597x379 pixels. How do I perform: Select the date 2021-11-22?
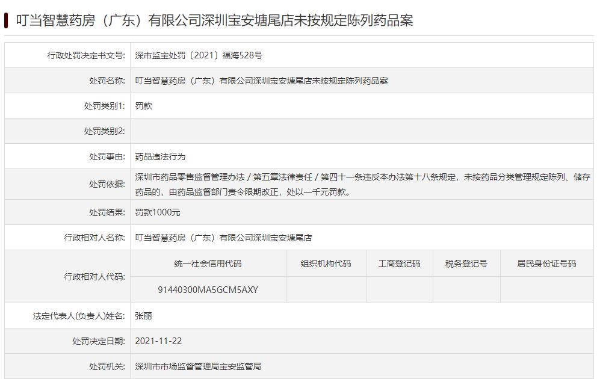158,341
